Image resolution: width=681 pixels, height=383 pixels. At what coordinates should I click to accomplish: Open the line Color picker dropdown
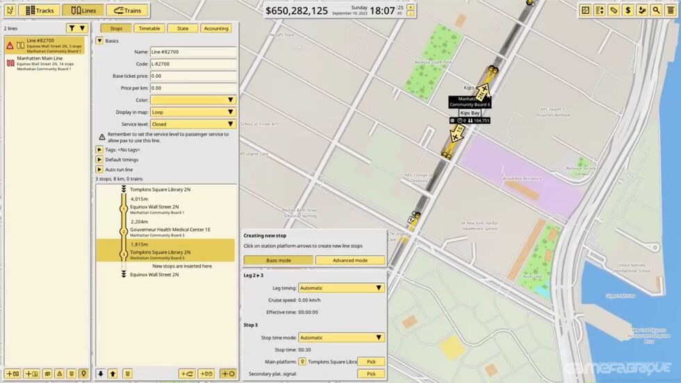point(193,100)
